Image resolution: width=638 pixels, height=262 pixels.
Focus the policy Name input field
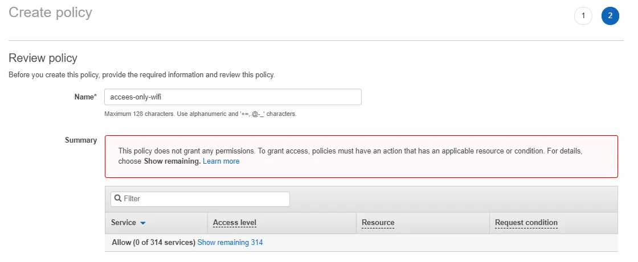[x=232, y=97]
